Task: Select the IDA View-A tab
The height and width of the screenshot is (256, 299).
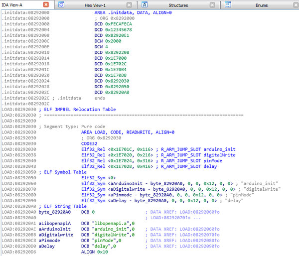Action: click(x=12, y=5)
